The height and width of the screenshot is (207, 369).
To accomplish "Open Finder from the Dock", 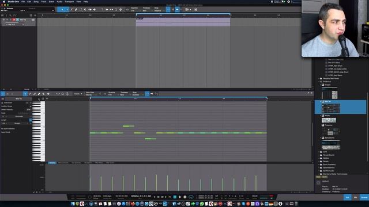I will 73,204.
